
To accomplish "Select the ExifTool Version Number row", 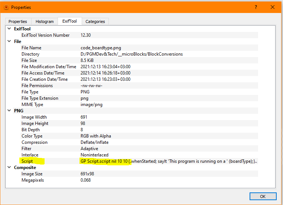I will [x=45, y=35].
